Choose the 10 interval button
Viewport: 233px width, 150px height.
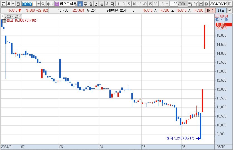[x=134, y=4]
